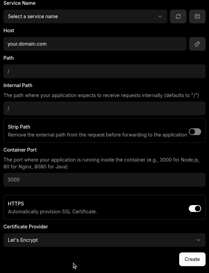Click the Host field label
Image resolution: width=209 pixels, height=273 pixels.
tap(9, 31)
